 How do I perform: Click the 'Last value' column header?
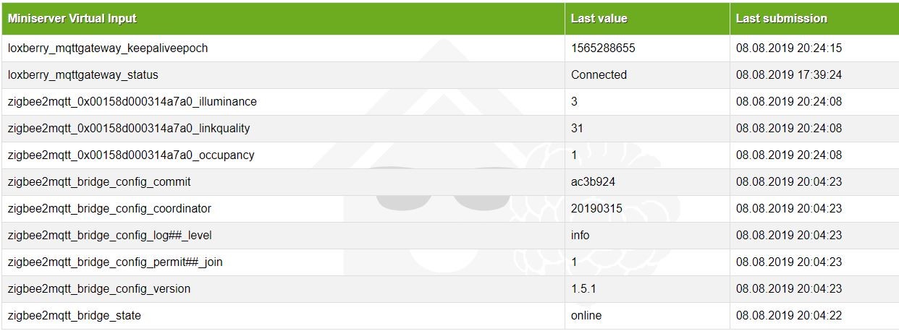[599, 18]
